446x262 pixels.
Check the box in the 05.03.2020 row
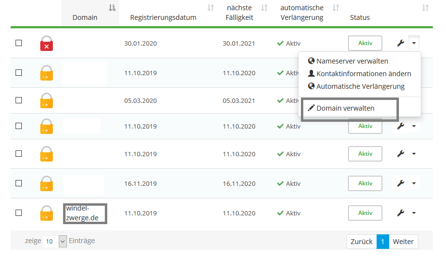point(19,100)
